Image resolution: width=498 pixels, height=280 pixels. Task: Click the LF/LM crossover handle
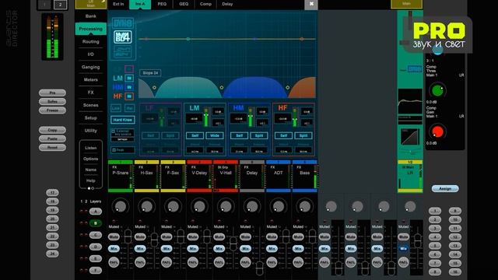154,87
